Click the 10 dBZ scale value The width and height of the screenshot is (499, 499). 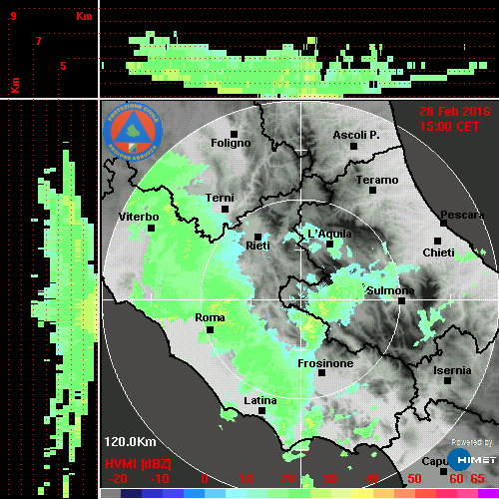coord(247,479)
